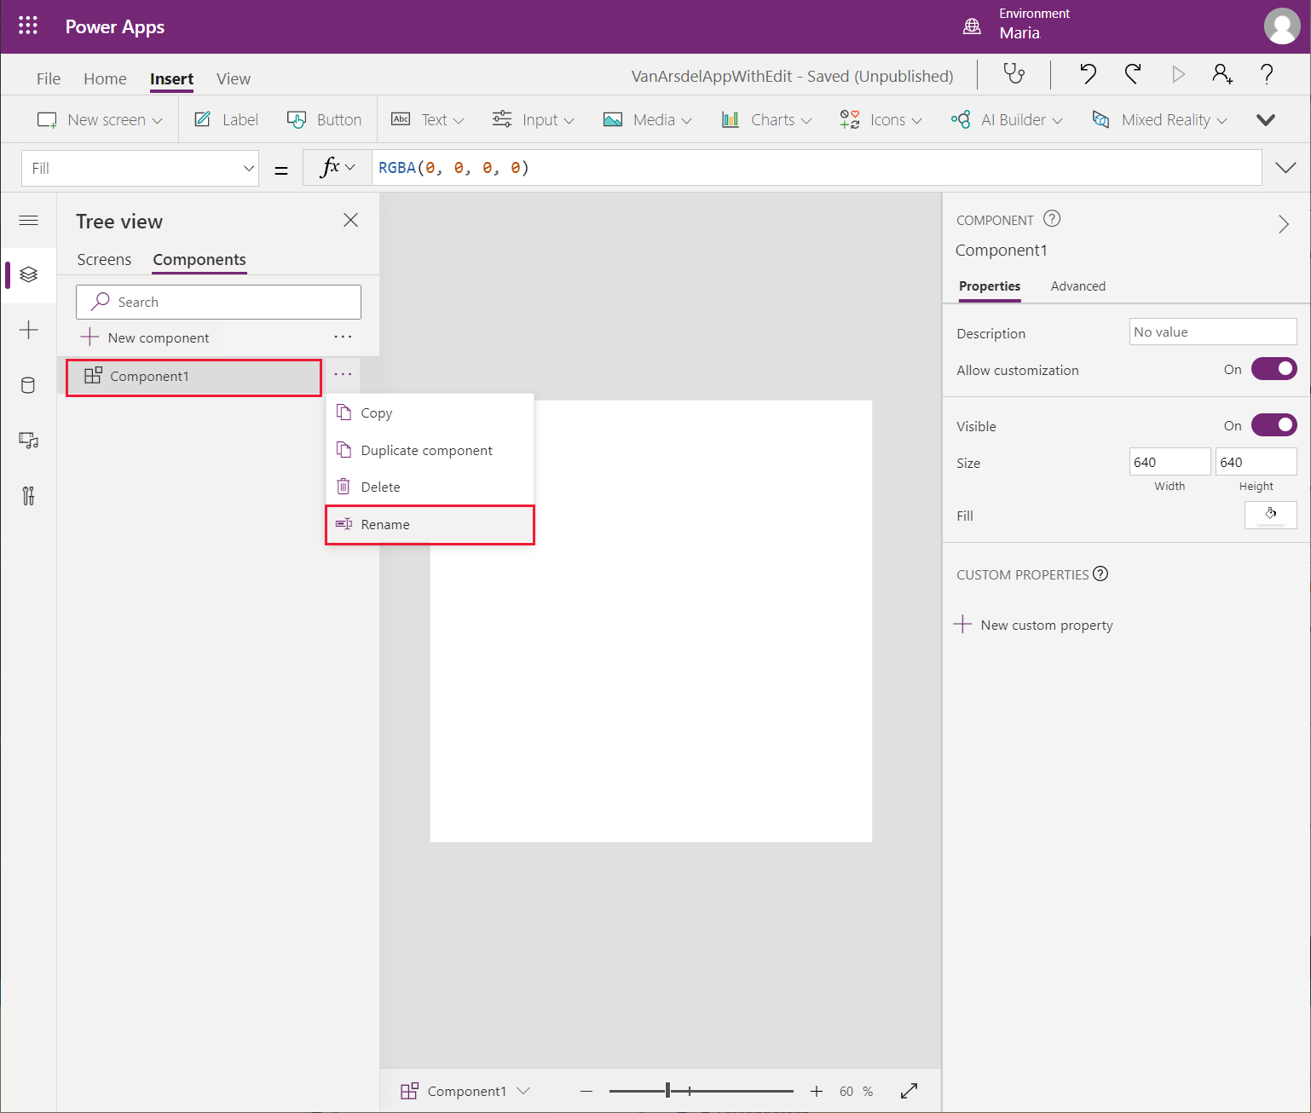
Task: Open more options next to New component
Action: tap(343, 337)
